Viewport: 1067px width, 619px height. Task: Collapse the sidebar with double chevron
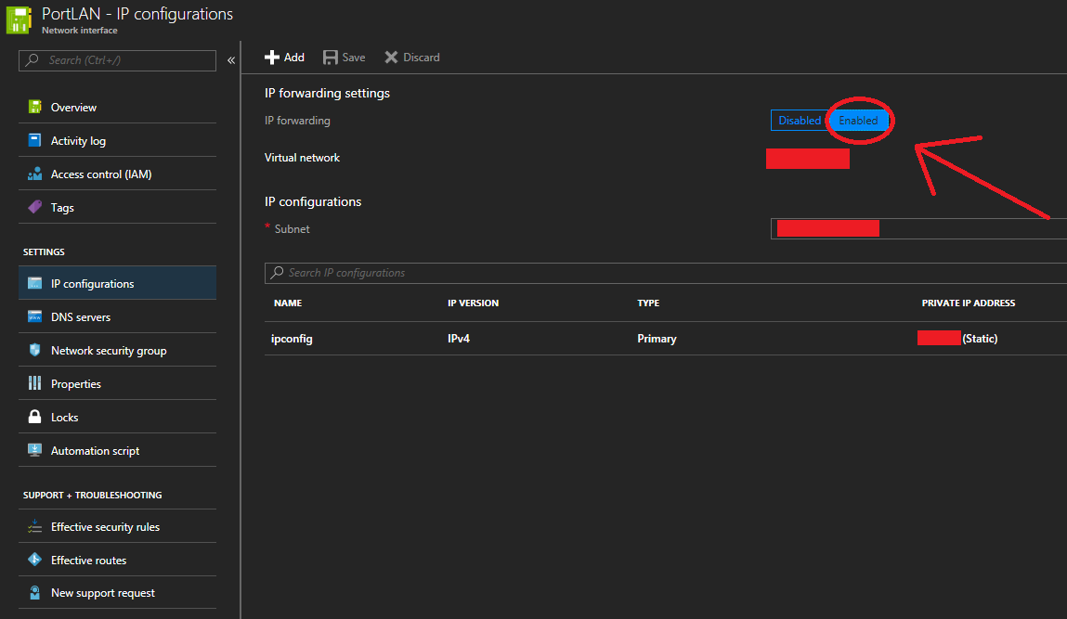click(231, 60)
